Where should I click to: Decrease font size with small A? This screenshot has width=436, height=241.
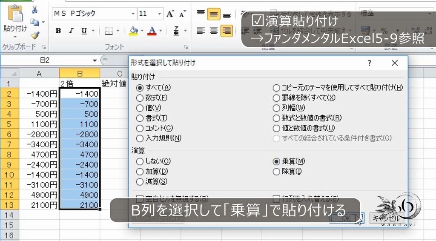tap(182, 14)
